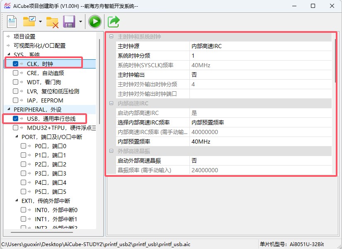Enable the MDU32+TFPU checkbox

(x=15, y=127)
